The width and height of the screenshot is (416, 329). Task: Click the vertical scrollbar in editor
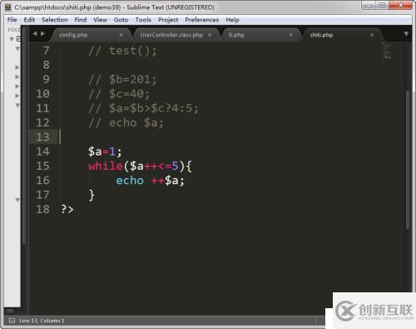coord(408,160)
